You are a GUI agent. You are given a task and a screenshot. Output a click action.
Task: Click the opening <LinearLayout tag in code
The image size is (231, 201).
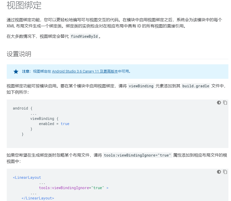tap(27, 177)
